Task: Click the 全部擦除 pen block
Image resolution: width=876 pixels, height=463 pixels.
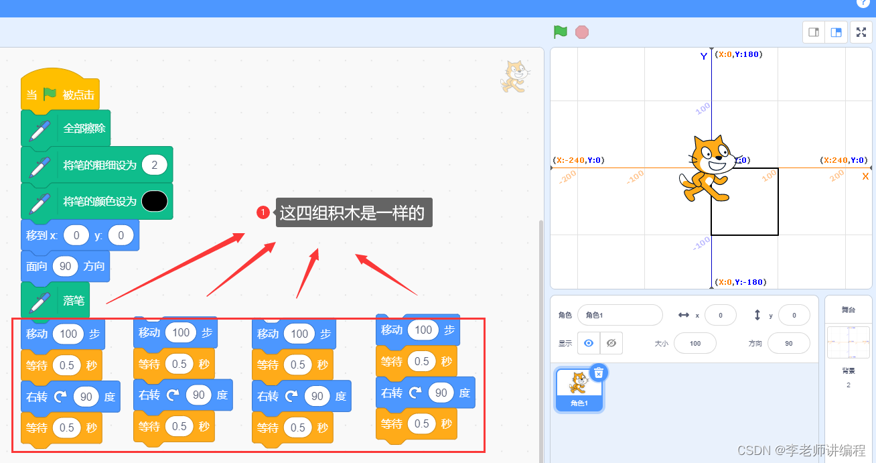Action: tap(66, 128)
